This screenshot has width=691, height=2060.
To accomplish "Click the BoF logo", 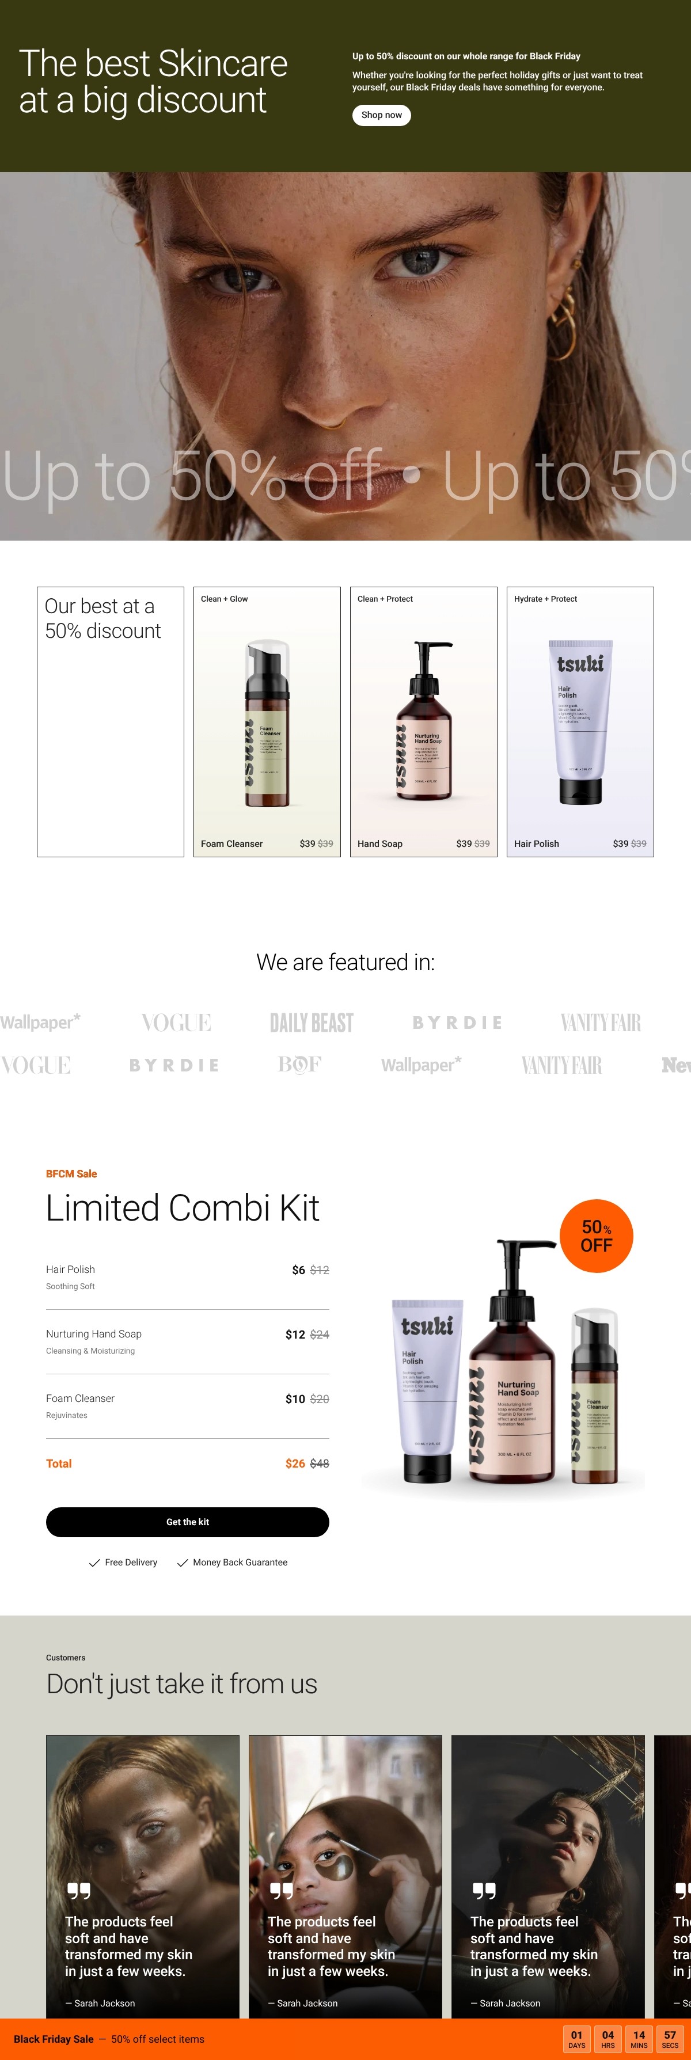I will pos(300,1065).
